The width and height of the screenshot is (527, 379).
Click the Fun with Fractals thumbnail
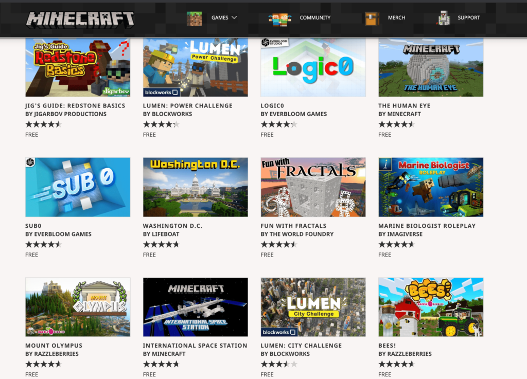coord(313,187)
